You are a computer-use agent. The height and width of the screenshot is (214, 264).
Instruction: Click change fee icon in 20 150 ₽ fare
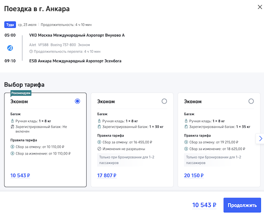[186, 149]
